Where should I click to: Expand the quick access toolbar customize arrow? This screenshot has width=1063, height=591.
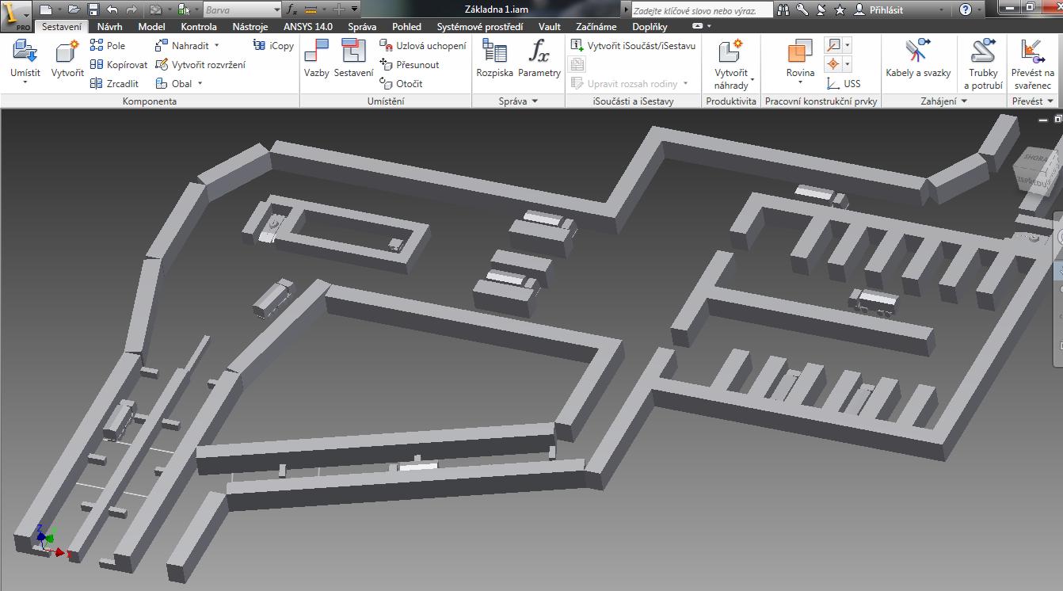(x=354, y=10)
